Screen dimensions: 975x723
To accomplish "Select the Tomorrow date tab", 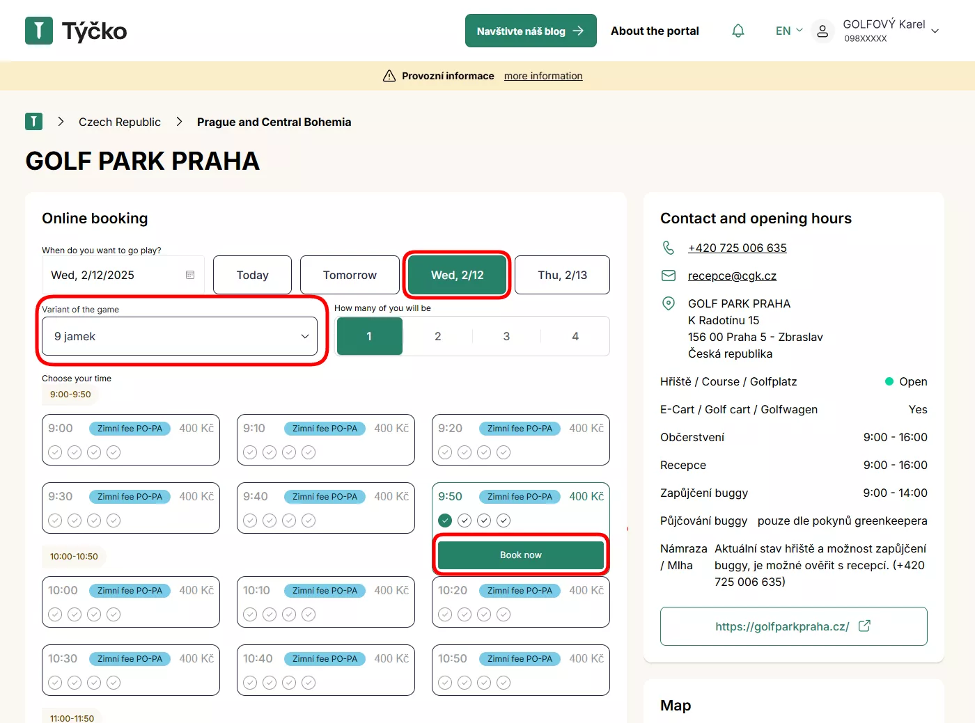I will point(350,275).
